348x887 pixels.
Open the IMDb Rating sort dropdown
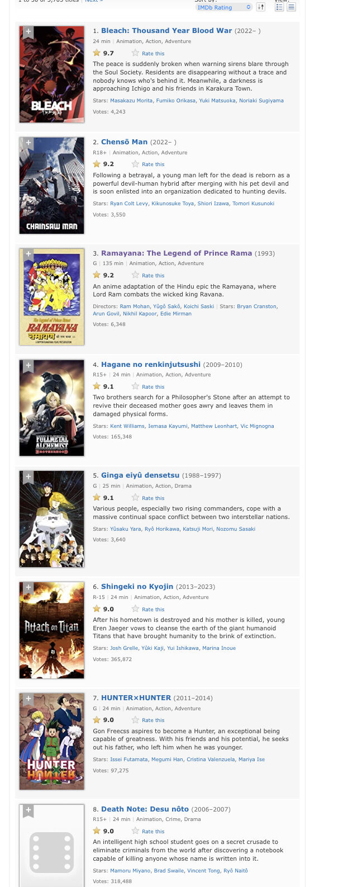click(x=224, y=7)
